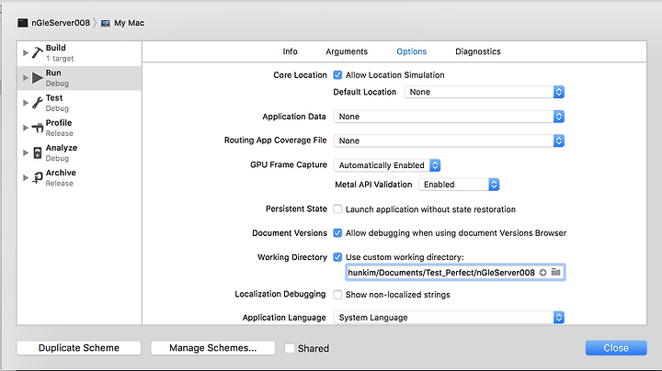This screenshot has width=662, height=371.
Task: Click the folder browse icon in directory field
Action: (x=555, y=273)
